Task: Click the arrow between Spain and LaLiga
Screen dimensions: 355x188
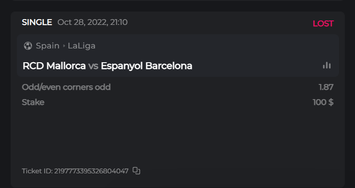Action: tap(64, 46)
